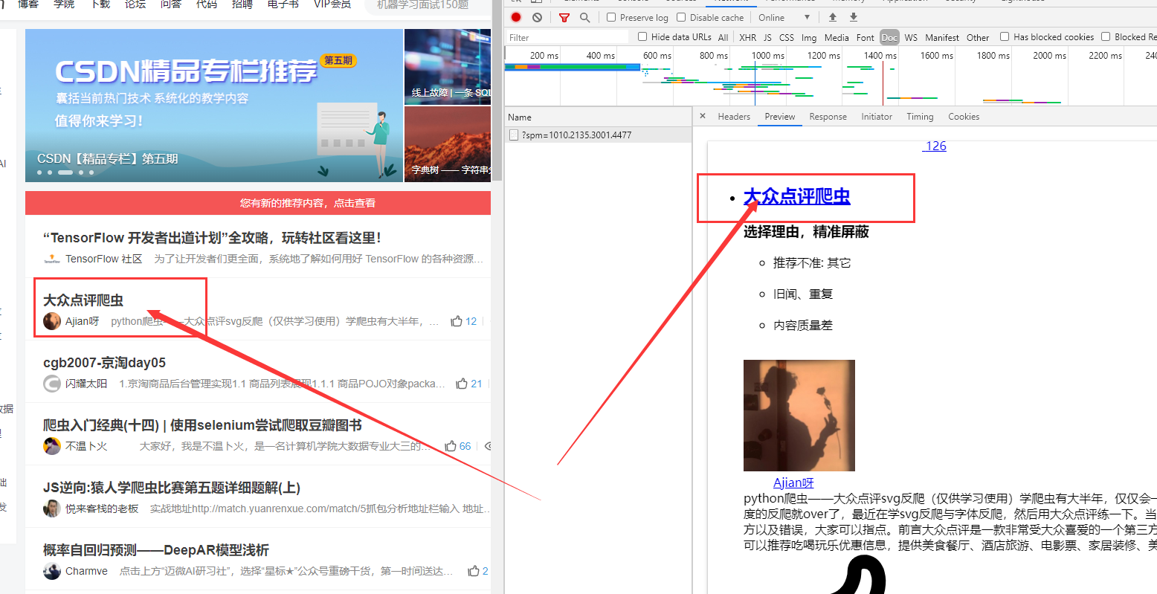Toggle the network filter bar (funnel icon)
Viewport: 1157px width, 594px height.
coord(564,17)
